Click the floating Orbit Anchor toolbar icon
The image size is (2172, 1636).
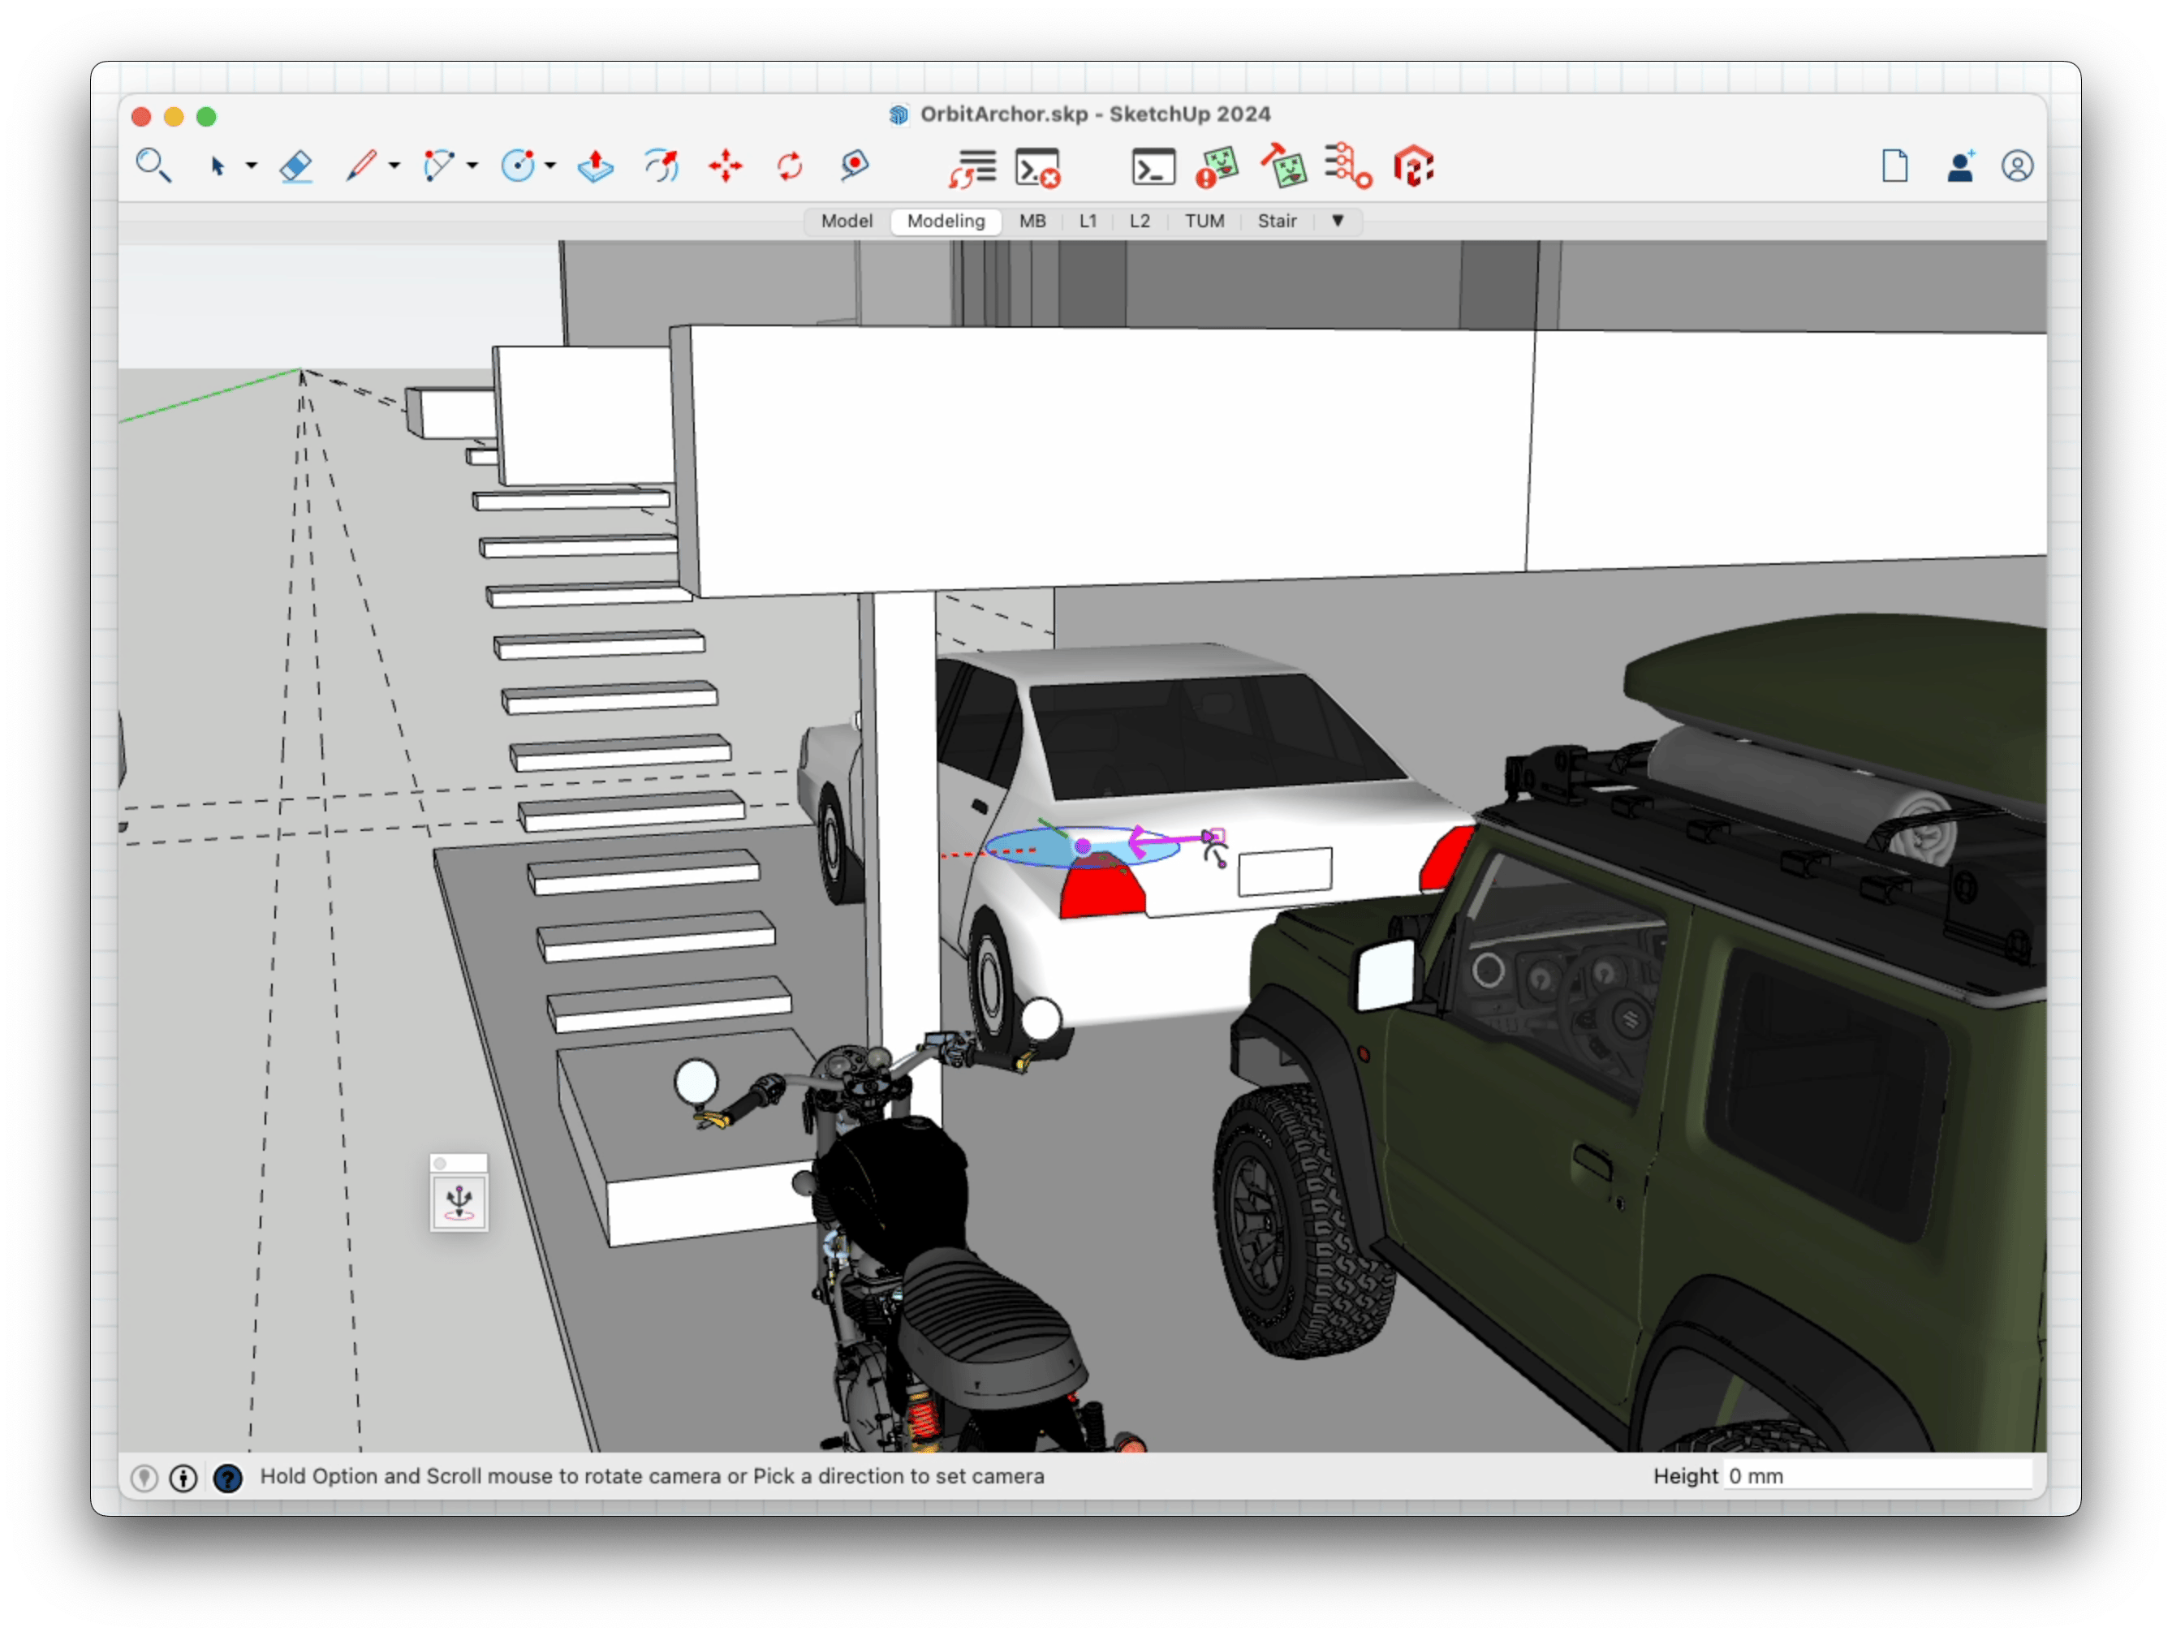459,1202
